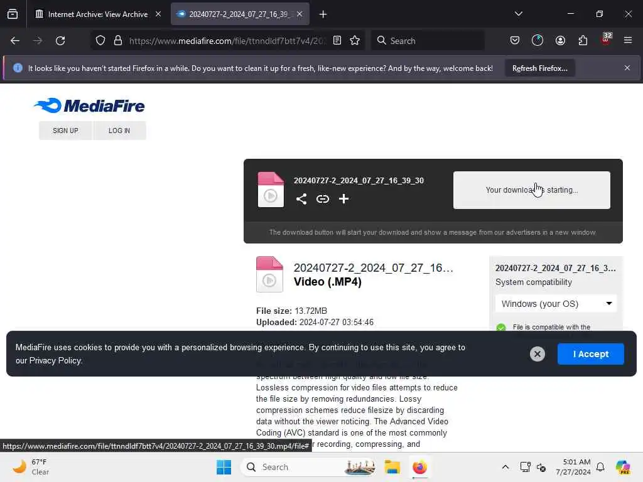The height and width of the screenshot is (482, 643).
Task: View site security padlock info
Action: point(118,41)
